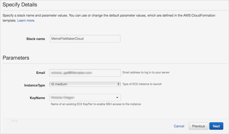The width and height of the screenshot is (229, 134).
Task: Select the Parameters section heading
Action: pyautogui.click(x=16, y=58)
